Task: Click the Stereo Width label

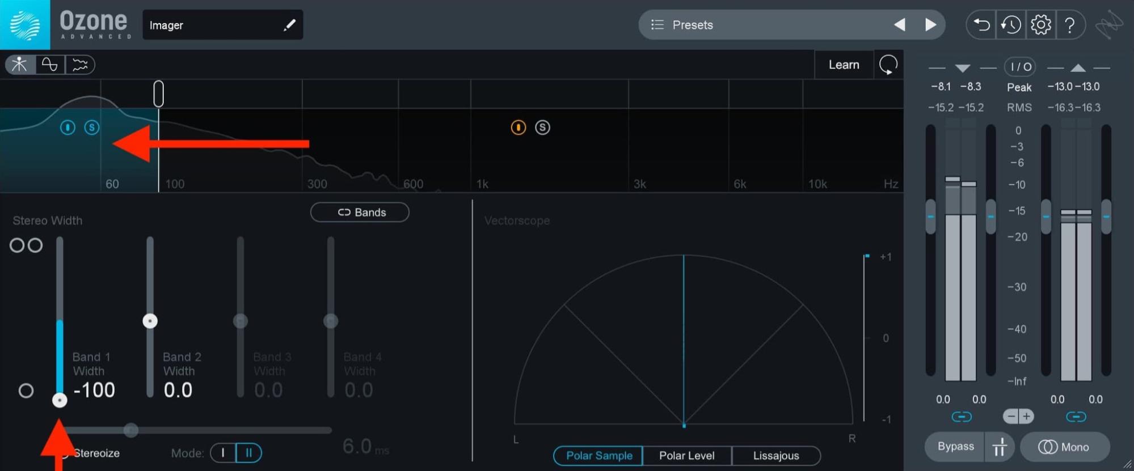Action: 48,220
